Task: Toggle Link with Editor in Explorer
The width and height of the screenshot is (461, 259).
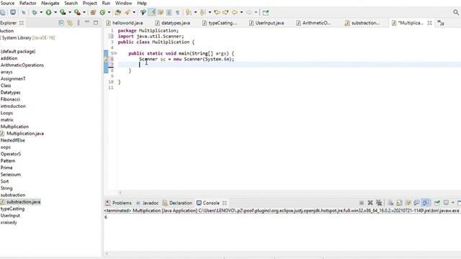Action: 70,22
